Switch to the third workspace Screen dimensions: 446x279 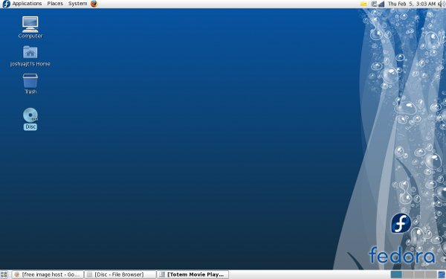419,275
